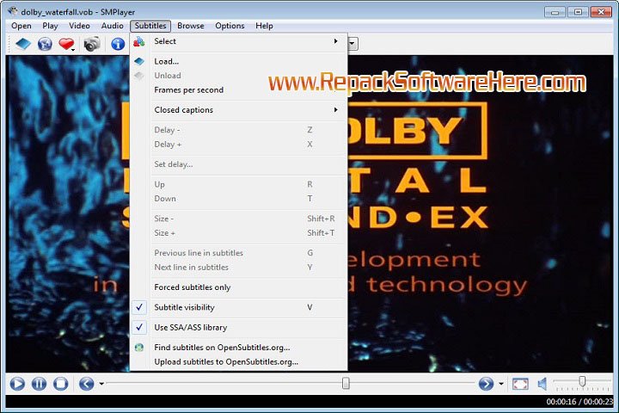Click the Screenshot camera toolbar icon
Screen dimensions: 619x413
pos(92,44)
